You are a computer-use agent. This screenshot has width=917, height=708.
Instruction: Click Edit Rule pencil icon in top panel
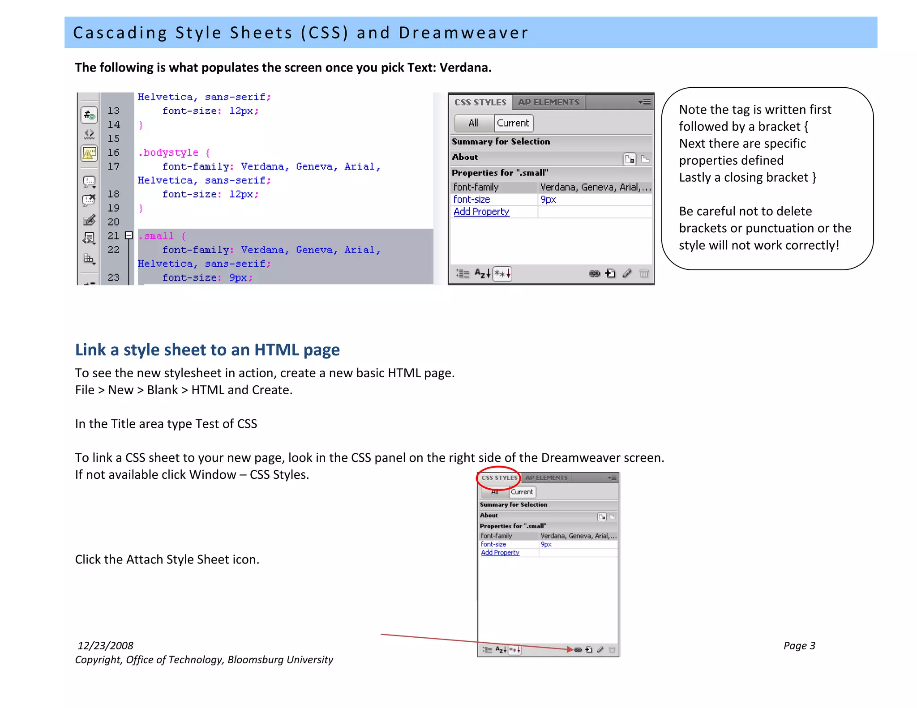[x=627, y=273]
